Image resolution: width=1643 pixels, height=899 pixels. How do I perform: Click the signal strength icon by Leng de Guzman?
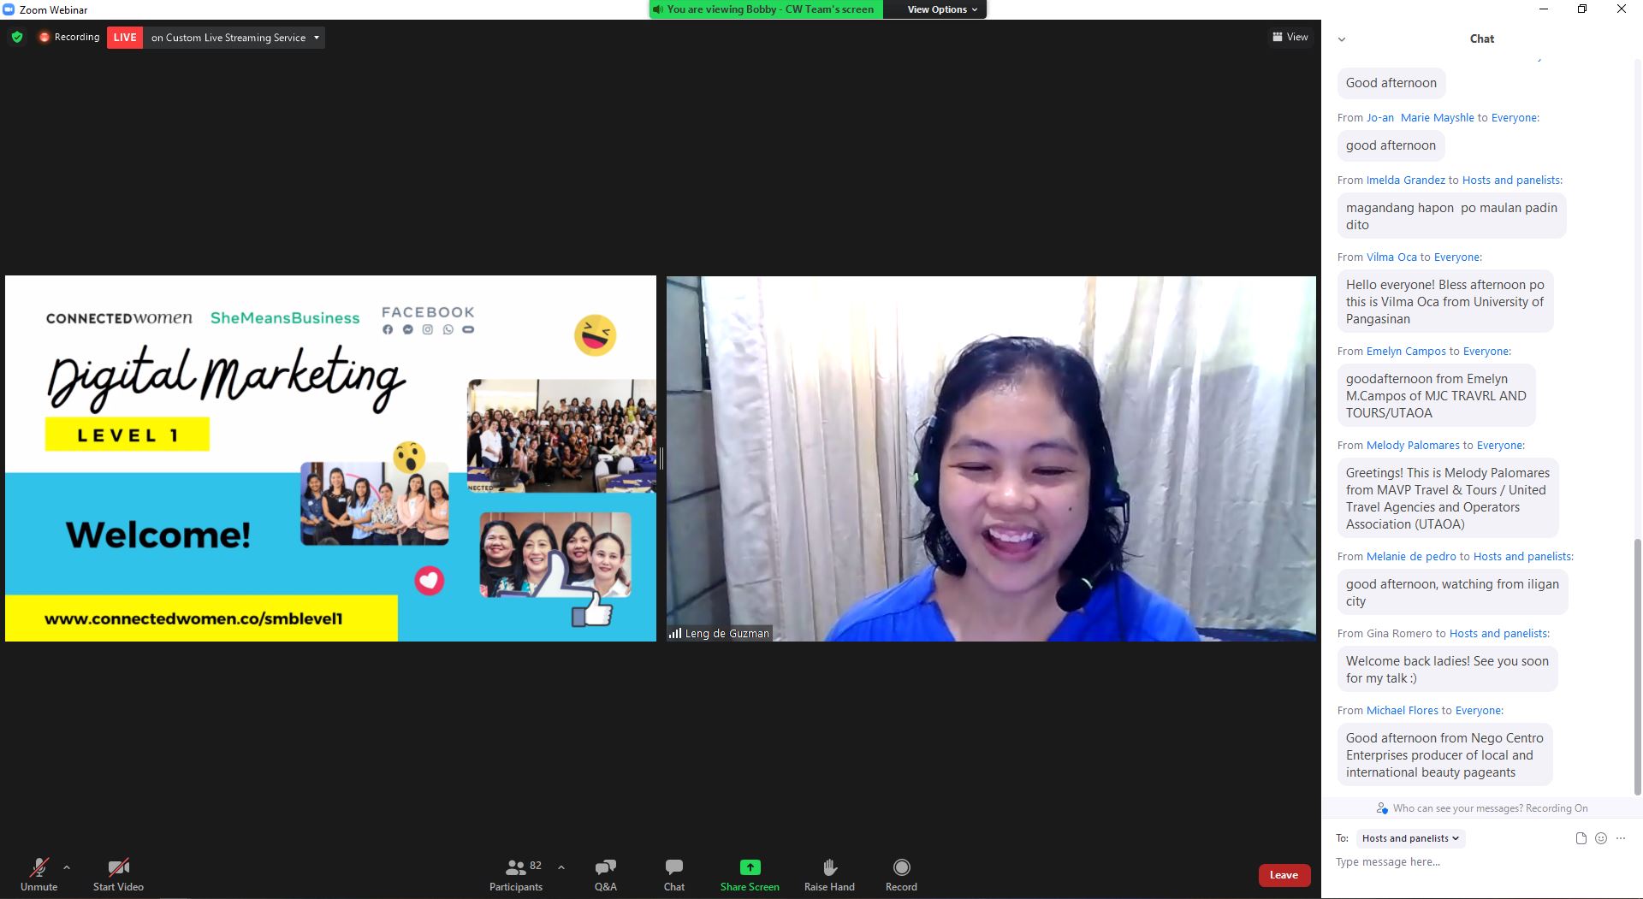[675, 634]
